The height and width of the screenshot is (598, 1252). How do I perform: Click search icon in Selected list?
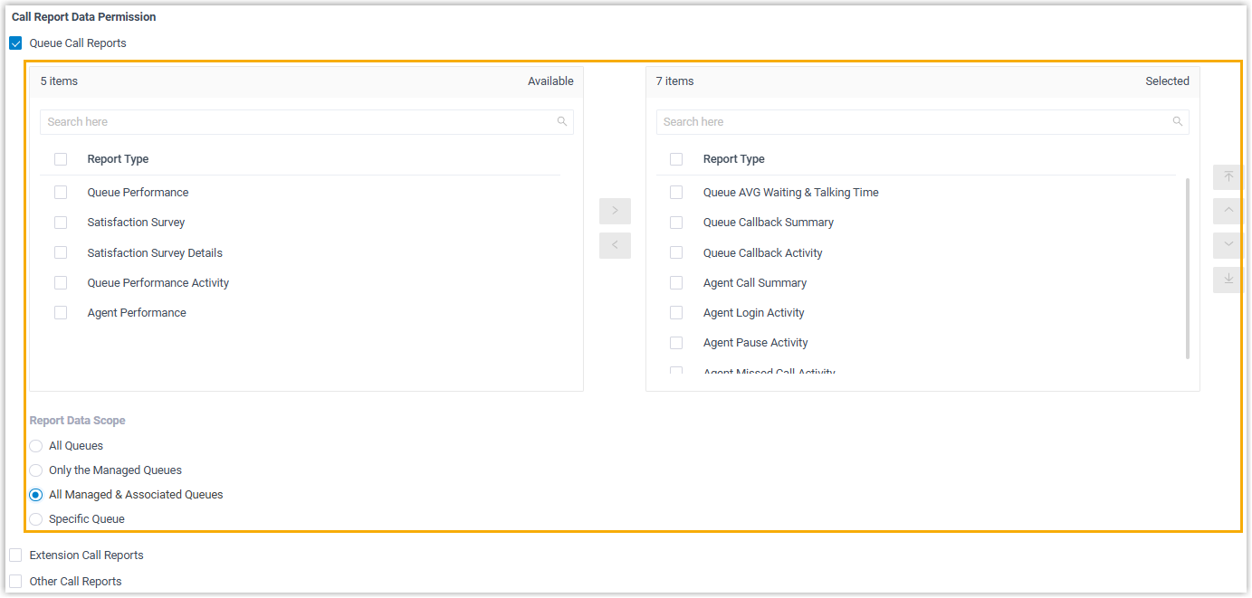[1178, 122]
